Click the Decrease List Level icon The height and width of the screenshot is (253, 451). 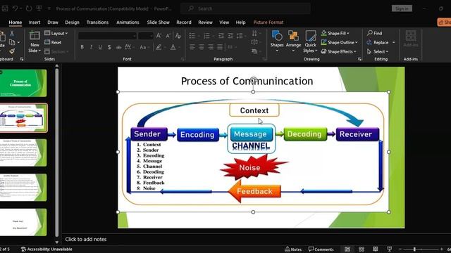point(221,36)
